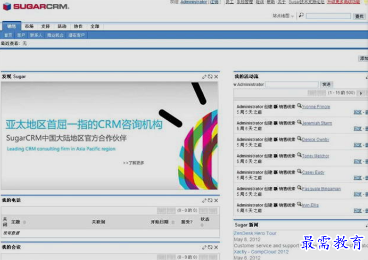Click into the top search input field
This screenshot has width=368, height=260.
pyautogui.click(x=328, y=16)
